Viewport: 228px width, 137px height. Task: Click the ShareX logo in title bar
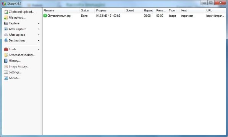[4, 4]
